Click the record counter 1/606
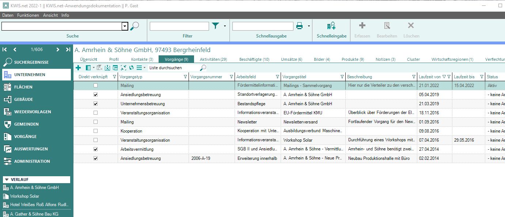The height and width of the screenshot is (217, 505). click(37, 50)
